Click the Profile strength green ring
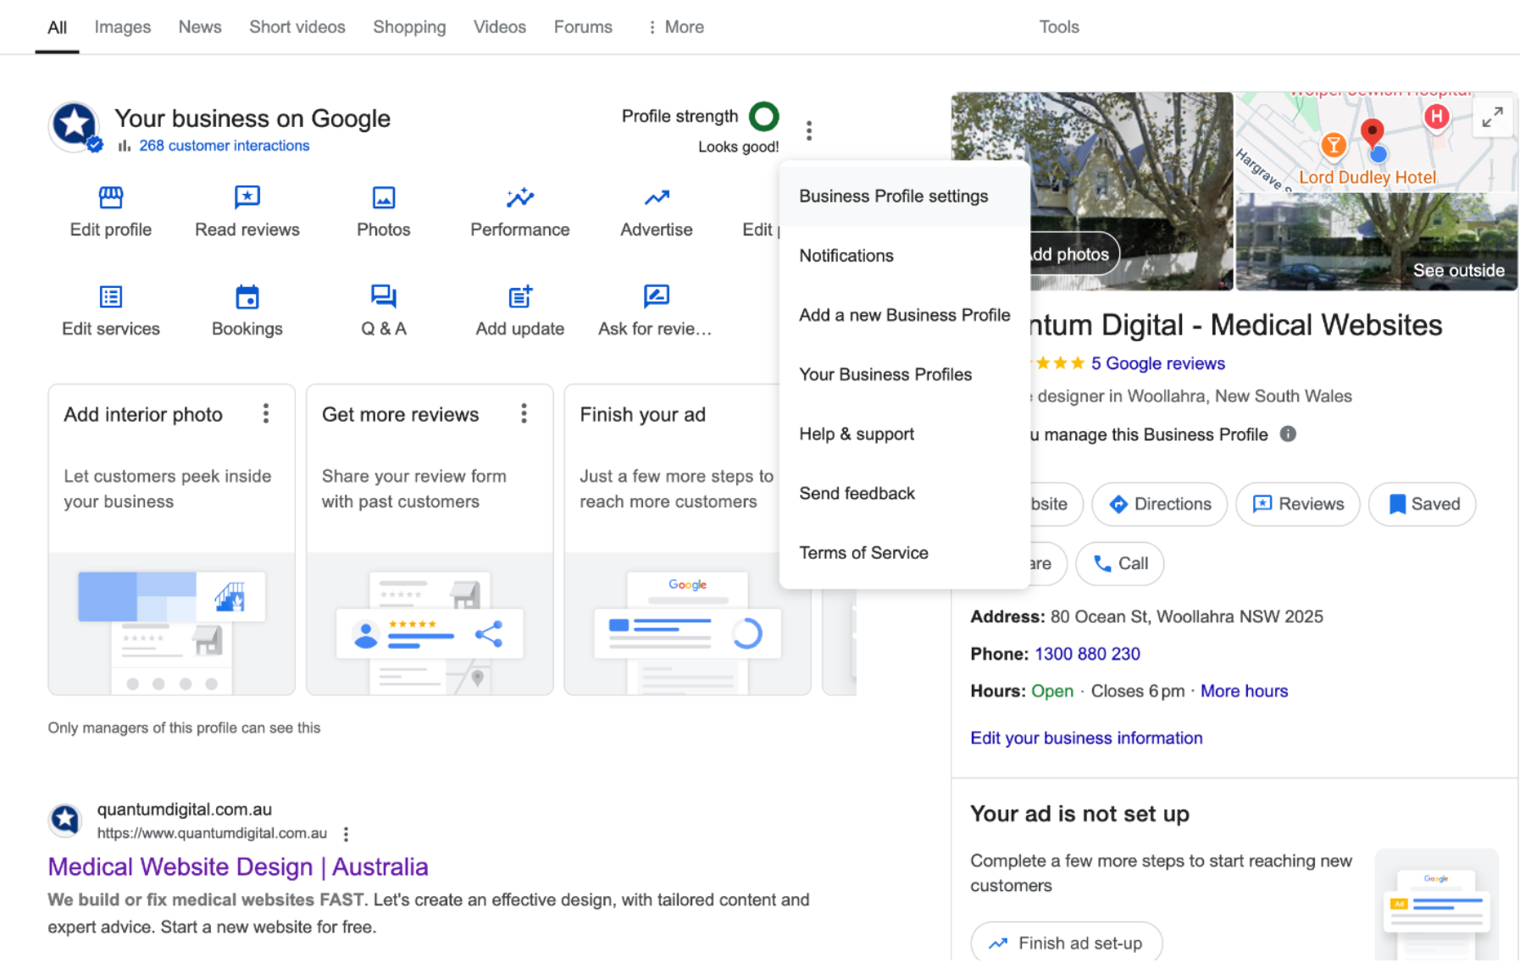 (764, 116)
